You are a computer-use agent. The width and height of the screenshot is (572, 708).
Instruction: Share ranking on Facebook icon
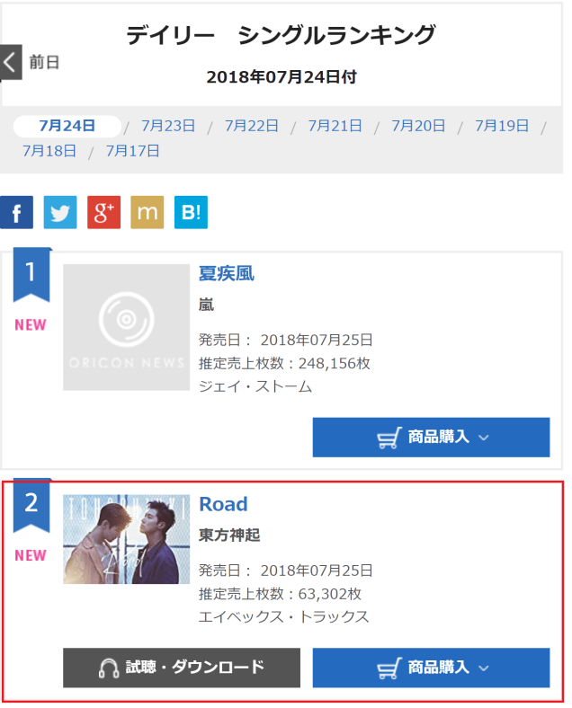click(x=17, y=212)
